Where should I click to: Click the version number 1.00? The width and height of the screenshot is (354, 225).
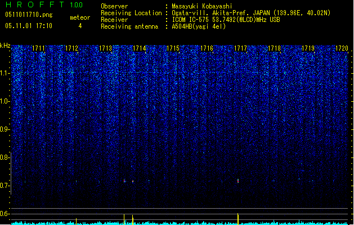pos(76,5)
